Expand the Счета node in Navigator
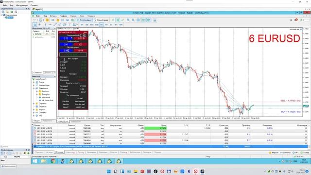Image resolution: width=311 pixels, height=175 pixels. [x=34, y=82]
